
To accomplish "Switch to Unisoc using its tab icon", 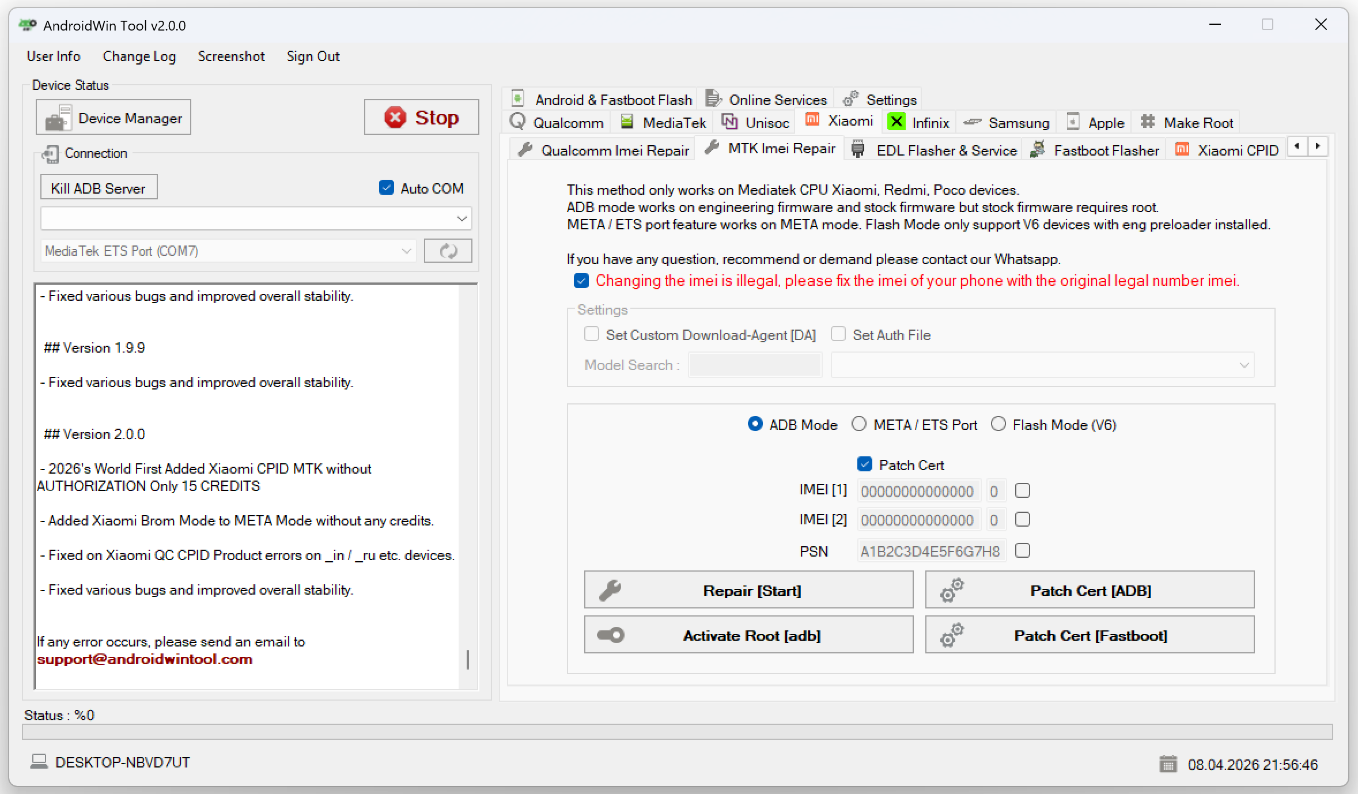I will coord(729,122).
